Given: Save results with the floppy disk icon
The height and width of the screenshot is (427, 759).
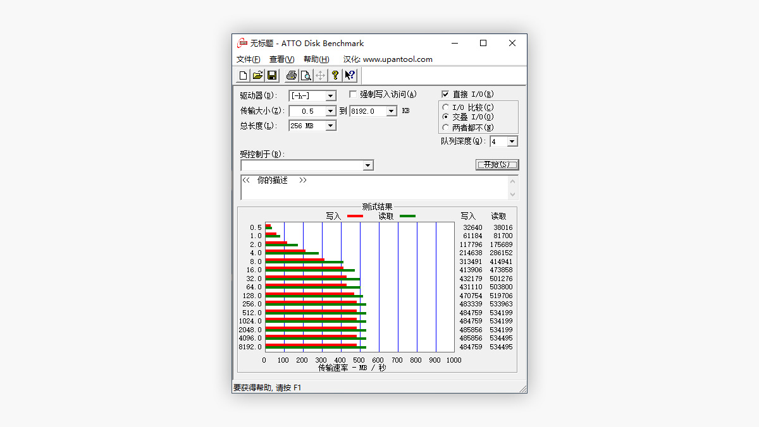Looking at the screenshot, I should 272,76.
